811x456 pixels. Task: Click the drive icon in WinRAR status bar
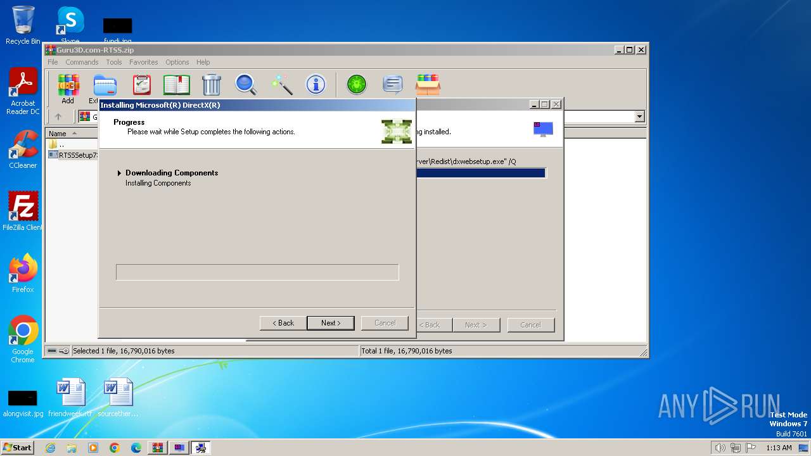[52, 351]
